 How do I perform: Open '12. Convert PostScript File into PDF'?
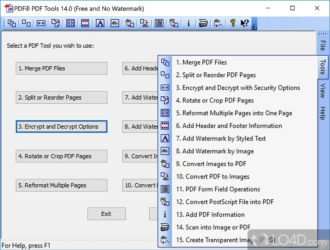pos(238,202)
